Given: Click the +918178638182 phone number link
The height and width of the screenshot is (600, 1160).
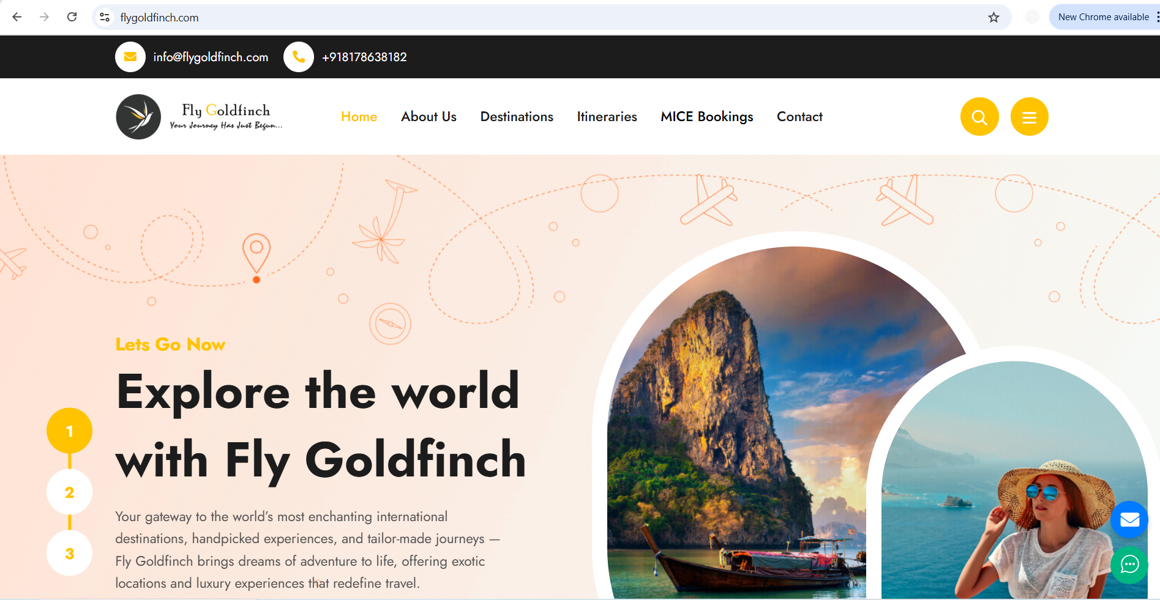Looking at the screenshot, I should [365, 57].
